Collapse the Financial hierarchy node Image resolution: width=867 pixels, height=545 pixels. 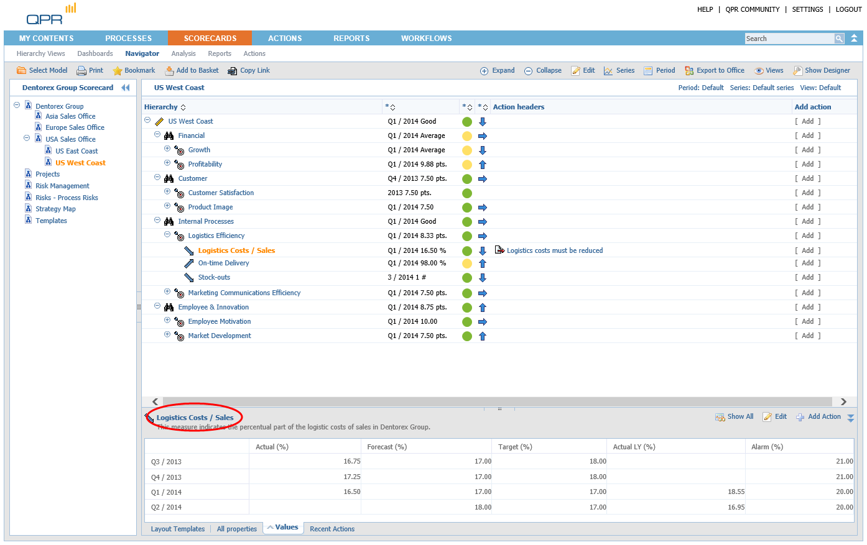point(157,135)
